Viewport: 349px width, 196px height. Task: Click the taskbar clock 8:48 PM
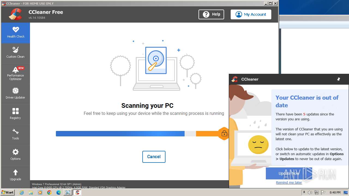point(335,192)
